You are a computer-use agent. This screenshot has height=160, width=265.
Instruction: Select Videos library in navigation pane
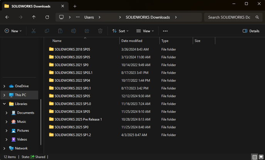[22, 139]
